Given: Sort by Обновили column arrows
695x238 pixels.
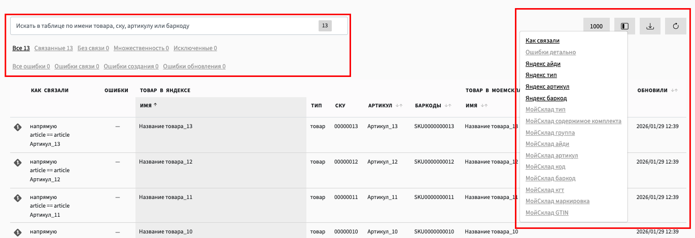Looking at the screenshot, I should point(674,90).
